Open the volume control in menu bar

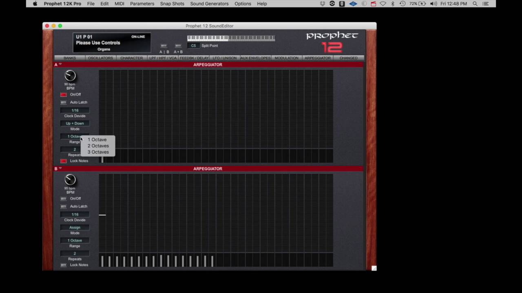434,4
